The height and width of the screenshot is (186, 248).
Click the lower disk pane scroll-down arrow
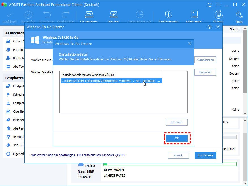(x=245, y=183)
